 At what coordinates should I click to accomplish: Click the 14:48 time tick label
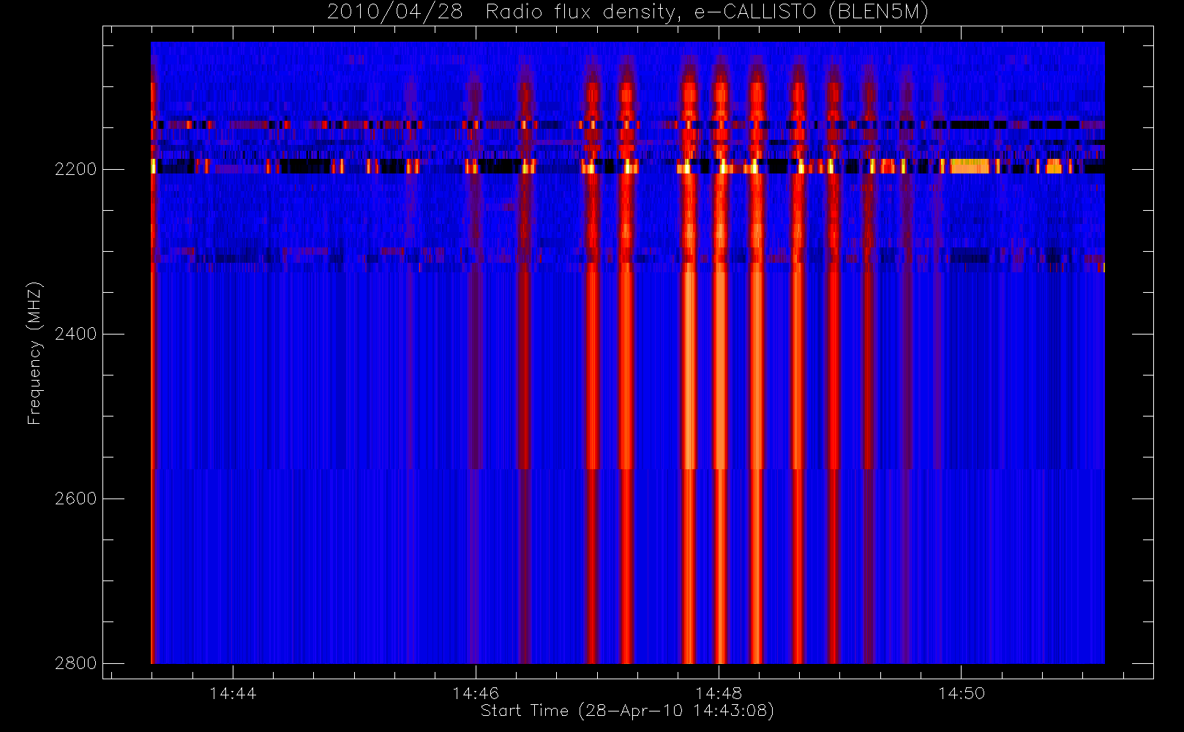[719, 693]
